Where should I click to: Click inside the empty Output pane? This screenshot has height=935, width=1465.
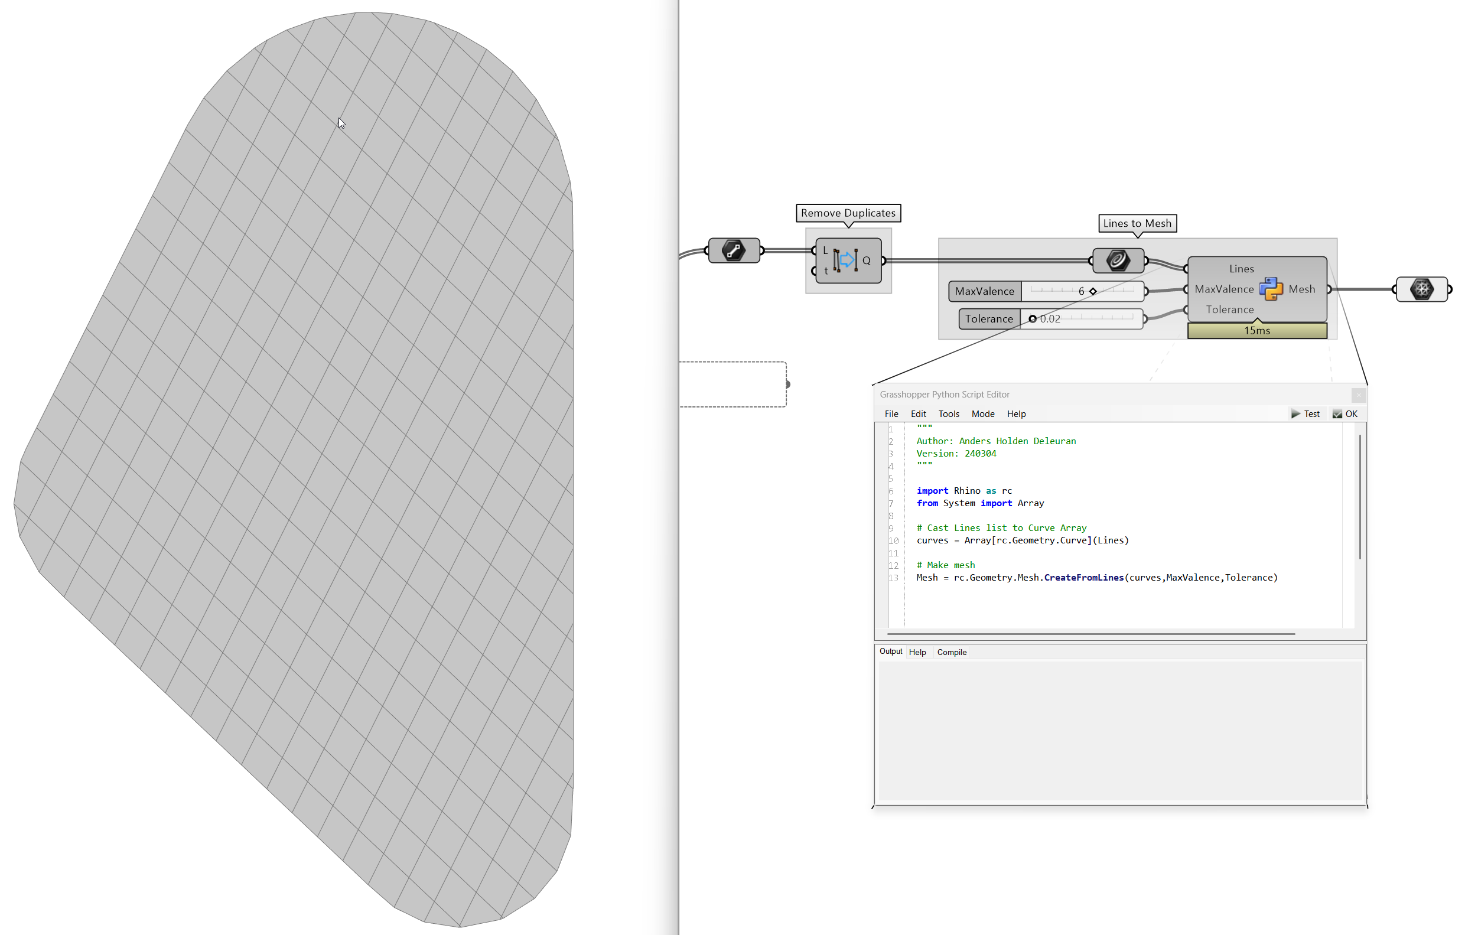tap(1120, 731)
